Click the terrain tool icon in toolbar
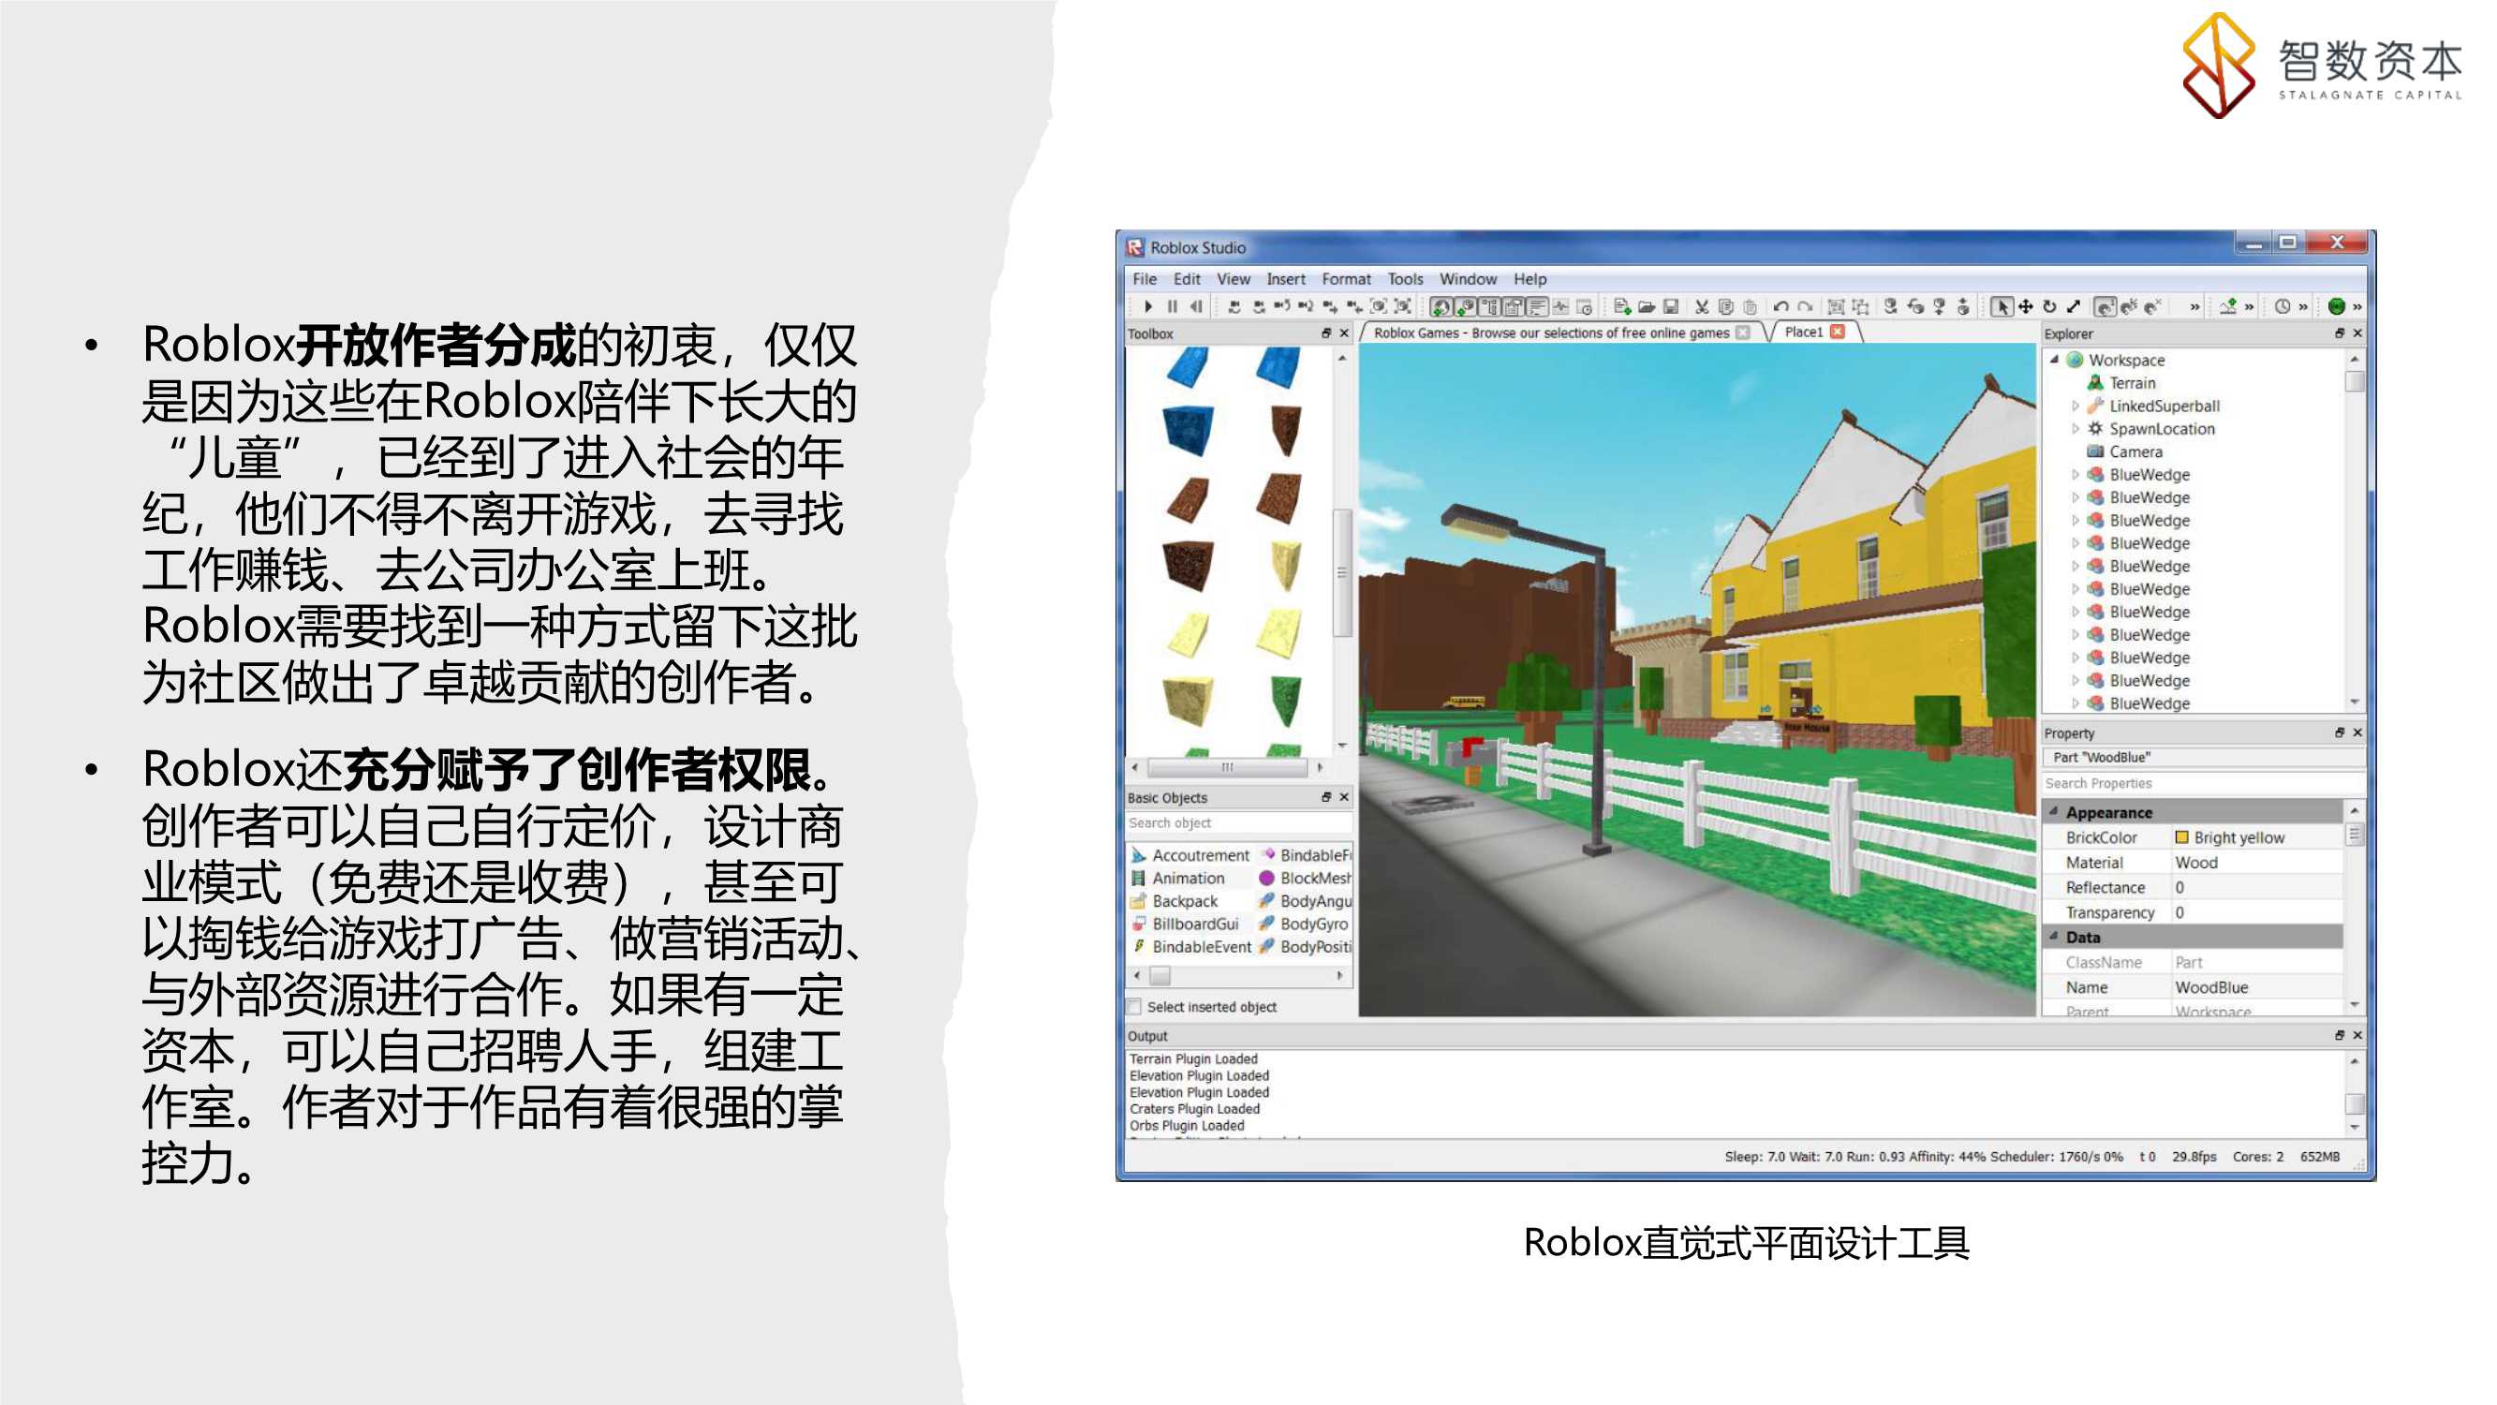Image resolution: width=2497 pixels, height=1405 pixels. click(2228, 307)
